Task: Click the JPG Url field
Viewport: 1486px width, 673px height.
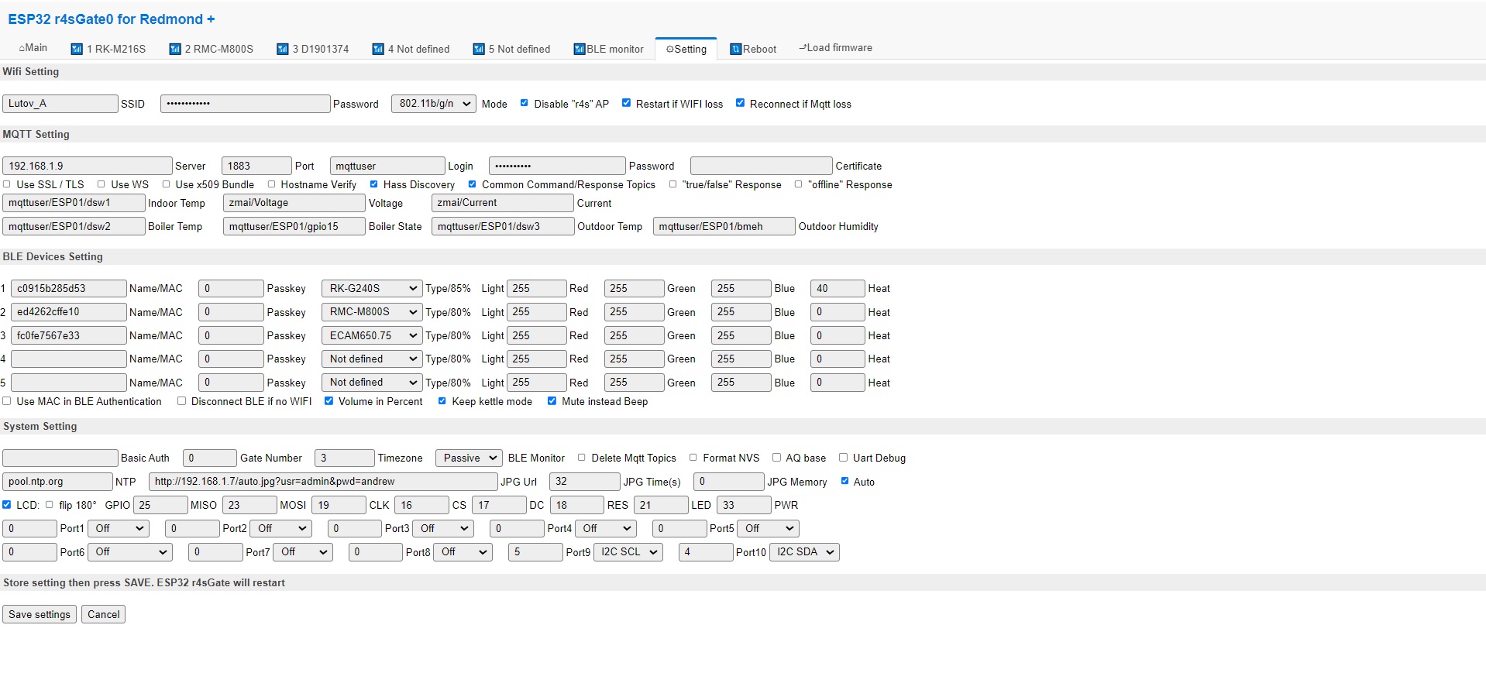Action: (x=323, y=482)
